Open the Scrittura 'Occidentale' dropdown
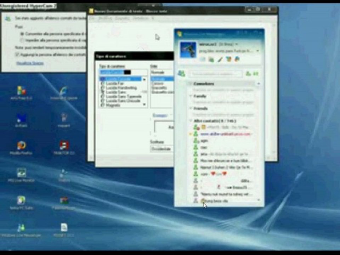The height and width of the screenshot is (255, 340). [162, 149]
